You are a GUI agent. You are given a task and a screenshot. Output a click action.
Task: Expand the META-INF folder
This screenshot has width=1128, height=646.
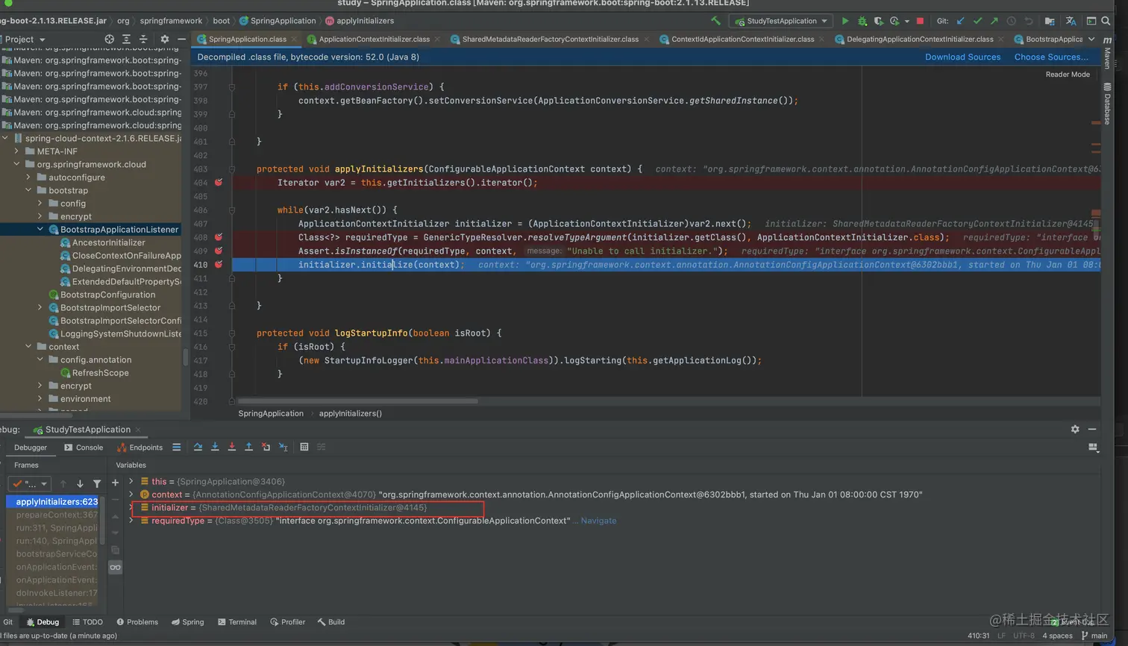(x=16, y=151)
